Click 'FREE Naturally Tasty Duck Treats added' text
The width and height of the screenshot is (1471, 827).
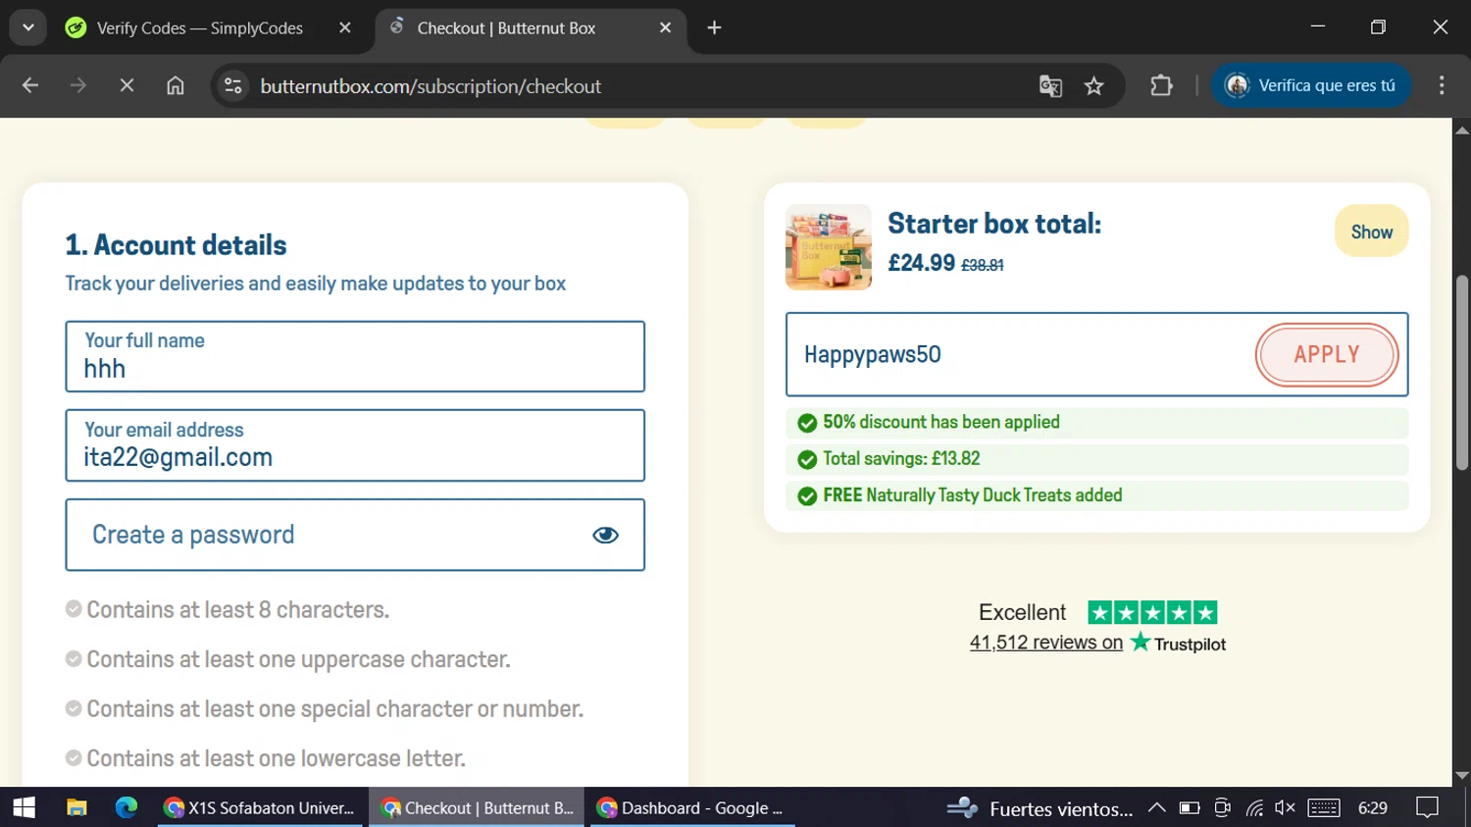pyautogui.click(x=972, y=495)
